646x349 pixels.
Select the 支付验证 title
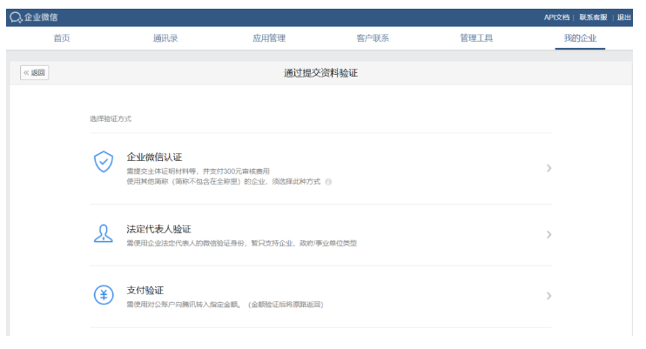pyautogui.click(x=145, y=291)
